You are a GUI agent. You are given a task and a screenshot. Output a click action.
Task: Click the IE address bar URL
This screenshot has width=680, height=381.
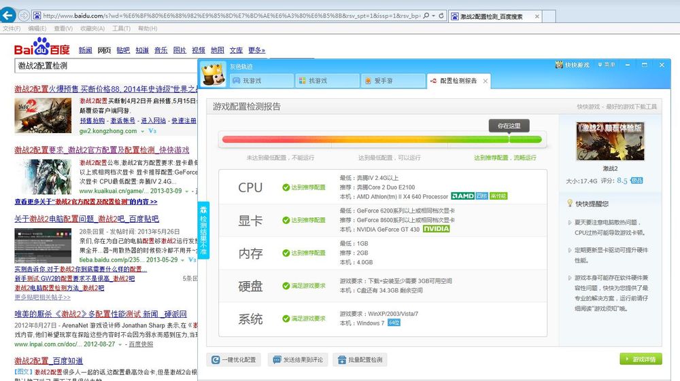[232, 16]
